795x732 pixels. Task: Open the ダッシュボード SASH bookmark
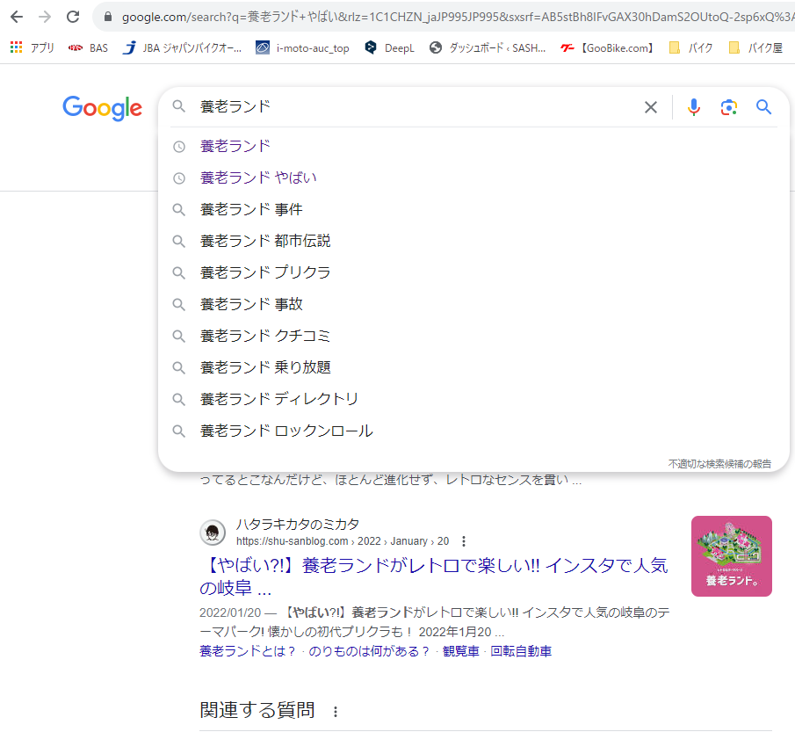pyautogui.click(x=488, y=47)
